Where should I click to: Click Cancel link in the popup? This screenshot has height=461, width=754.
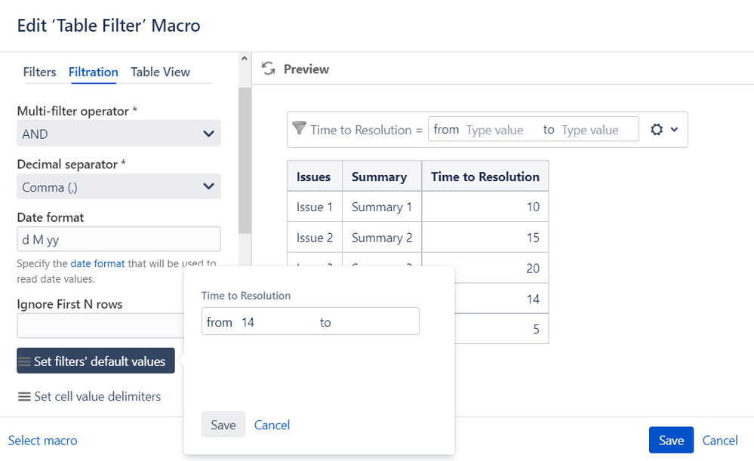point(272,425)
